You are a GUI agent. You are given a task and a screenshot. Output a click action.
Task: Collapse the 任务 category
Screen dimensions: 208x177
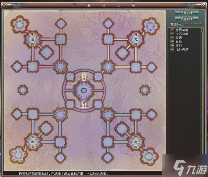click(172, 46)
